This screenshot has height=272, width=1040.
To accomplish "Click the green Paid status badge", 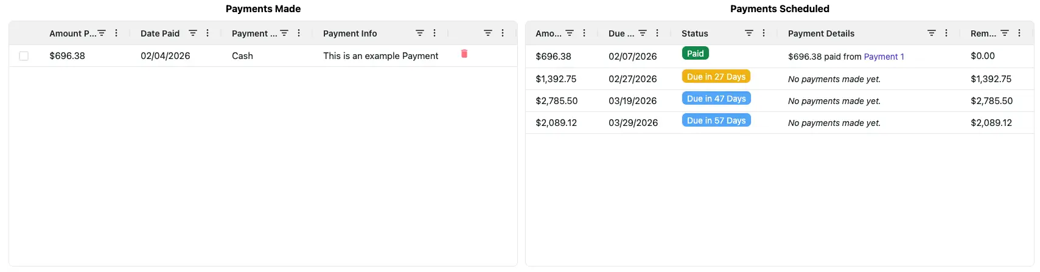I will pyautogui.click(x=695, y=54).
